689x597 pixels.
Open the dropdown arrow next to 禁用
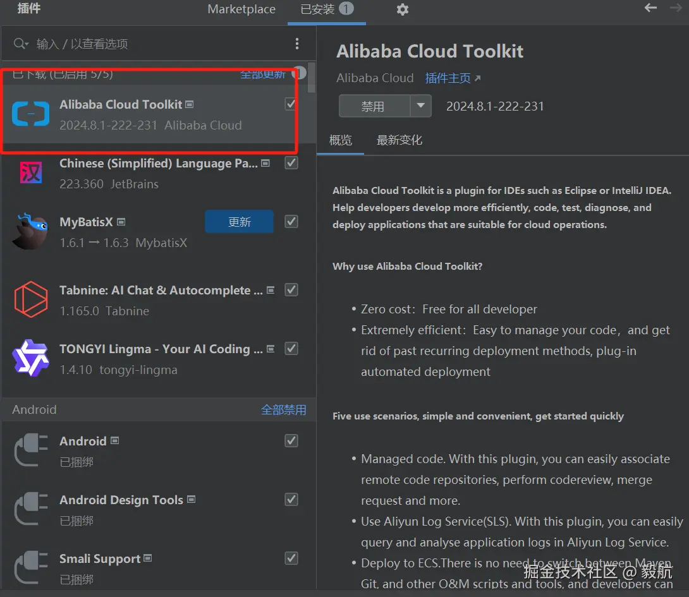pos(420,106)
